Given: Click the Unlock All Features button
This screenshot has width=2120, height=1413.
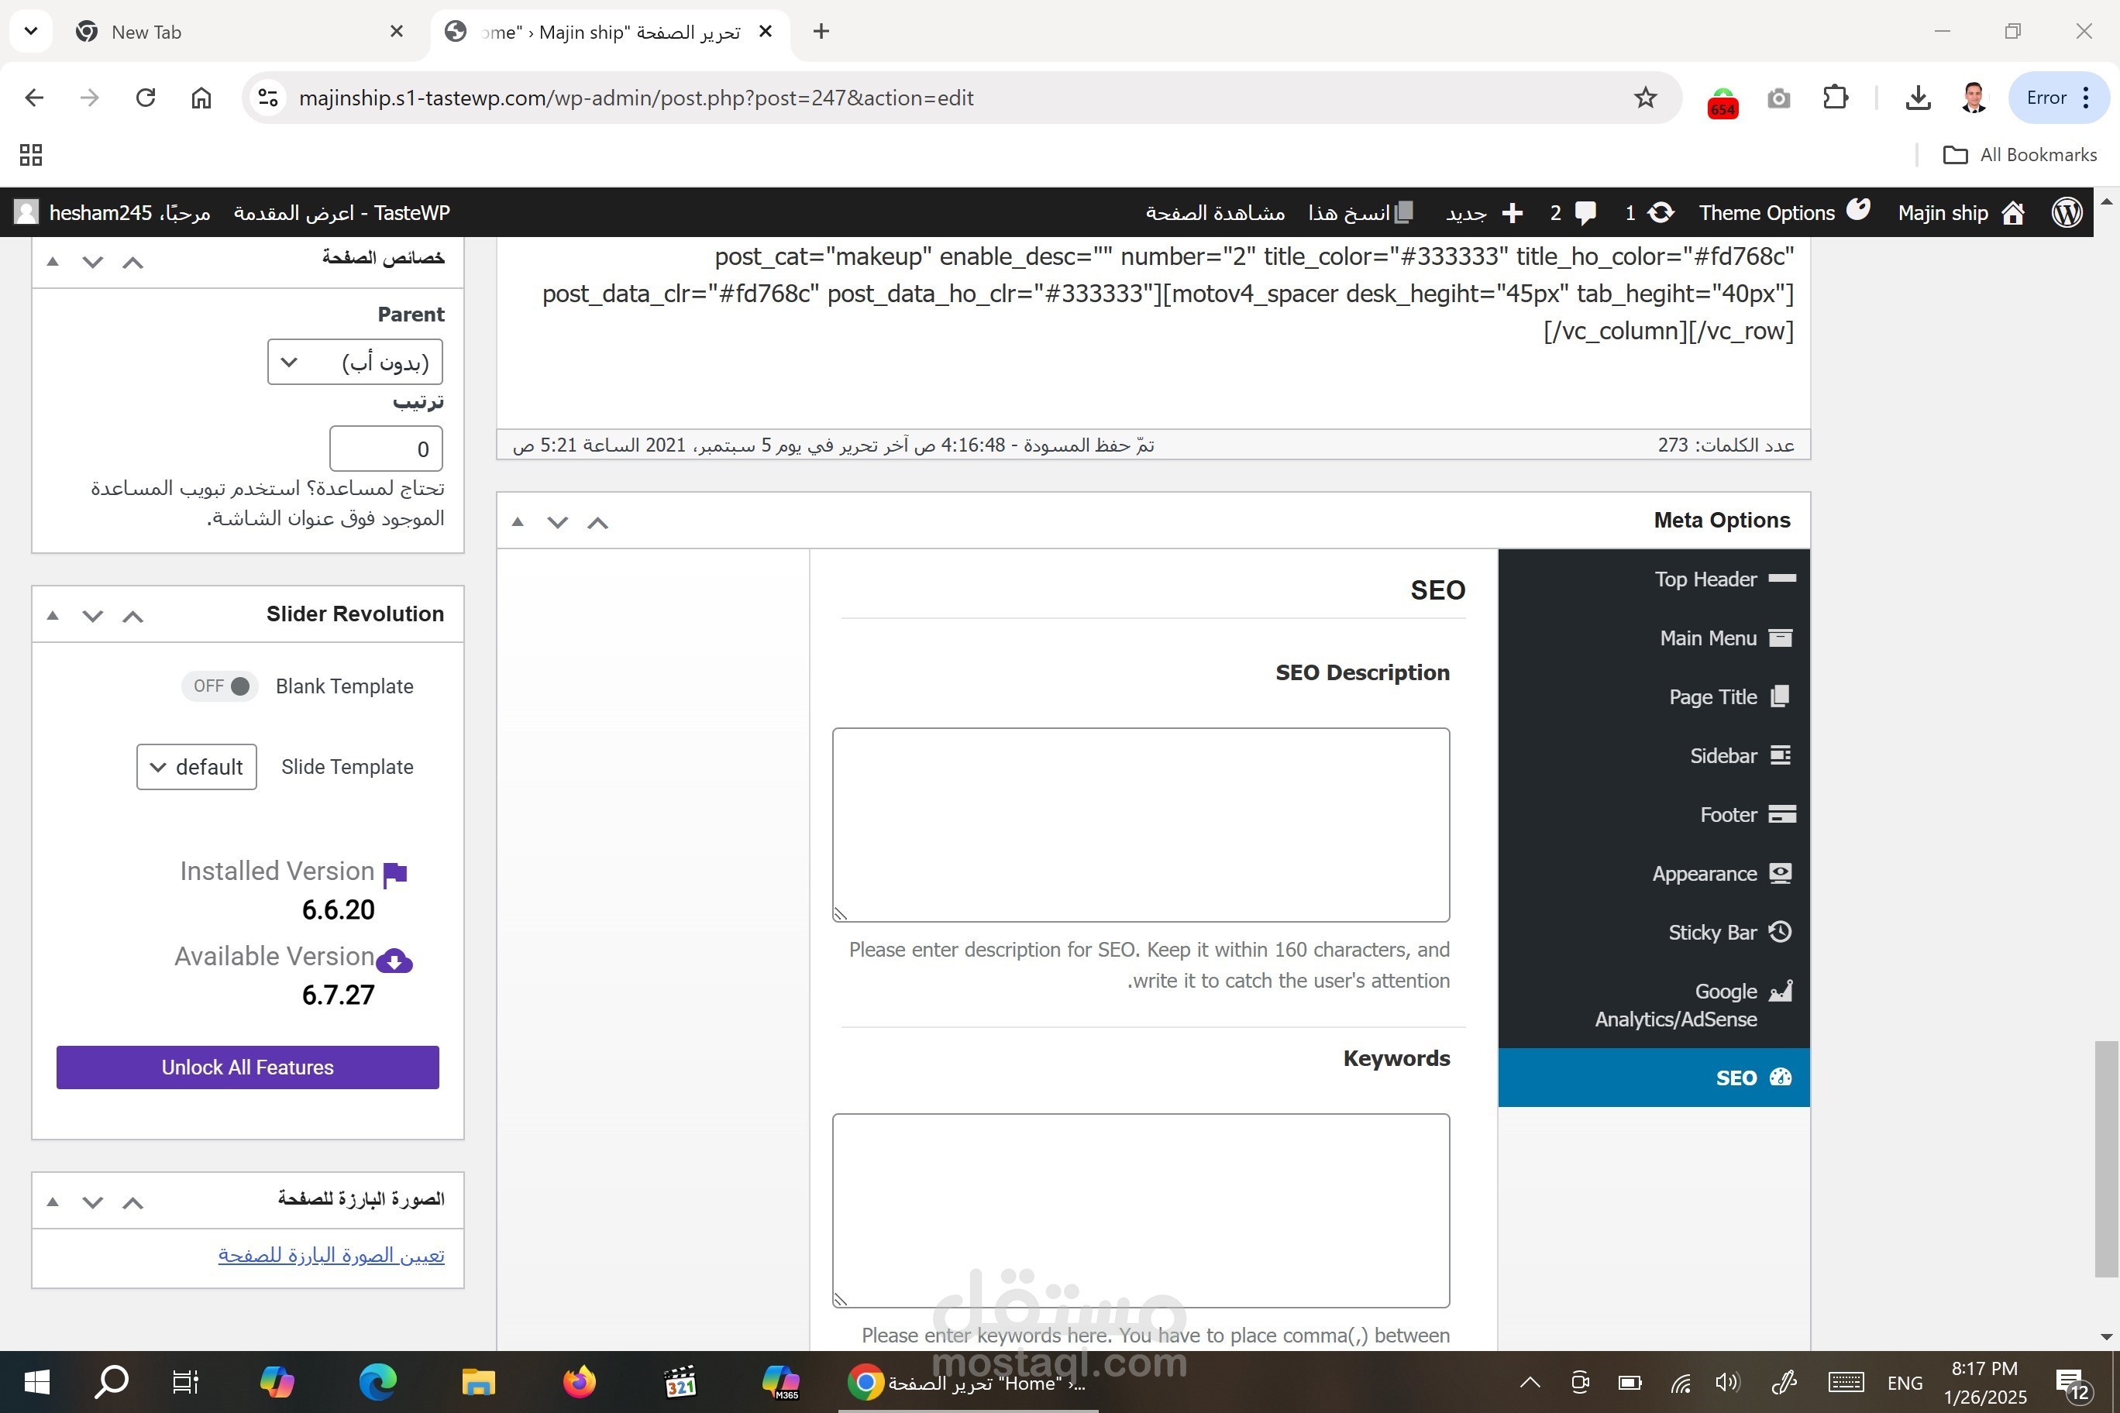Looking at the screenshot, I should tap(247, 1067).
